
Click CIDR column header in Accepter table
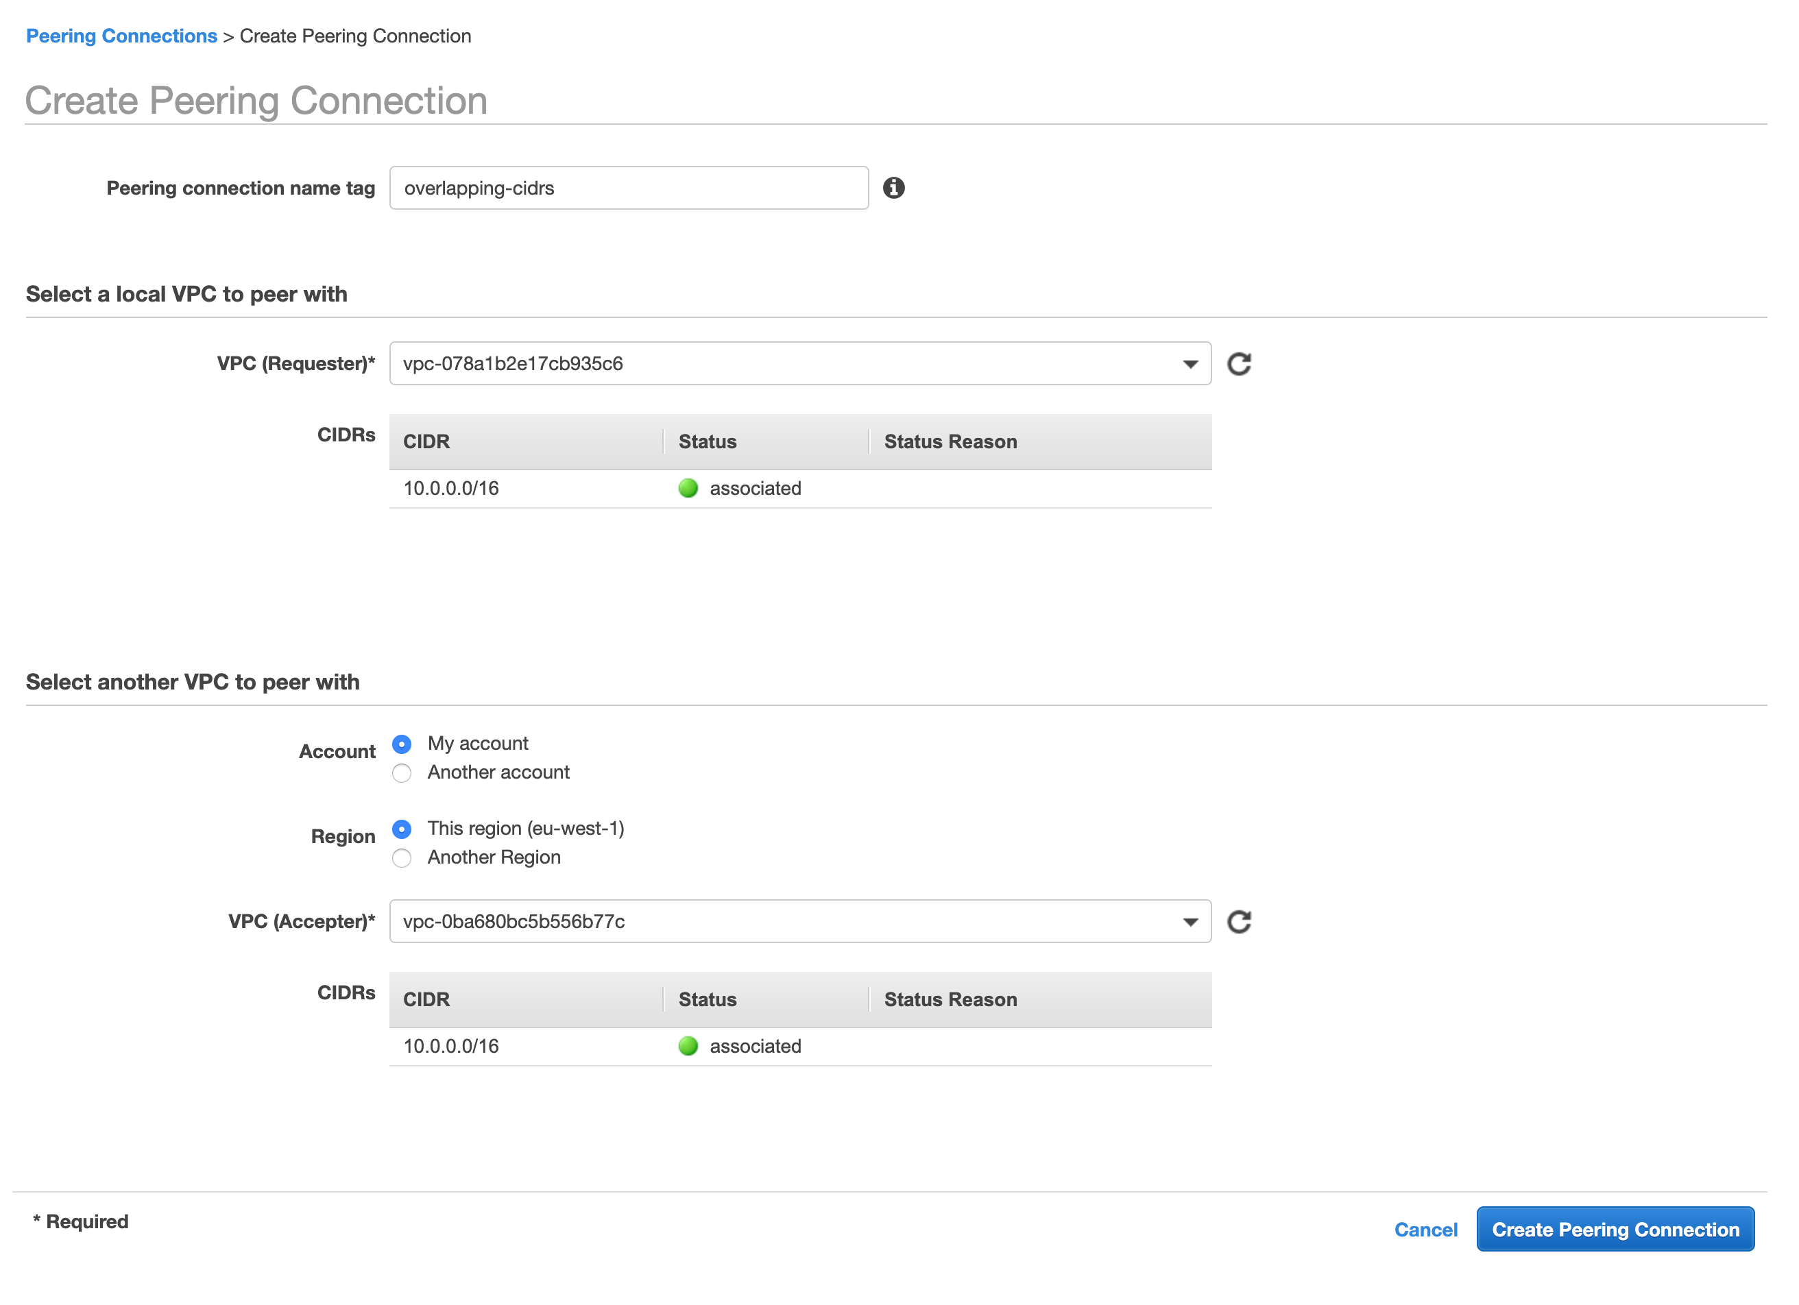coord(426,1000)
